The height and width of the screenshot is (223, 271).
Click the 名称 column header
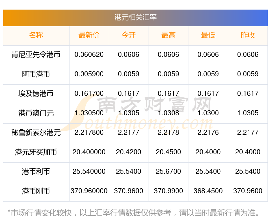36,35
